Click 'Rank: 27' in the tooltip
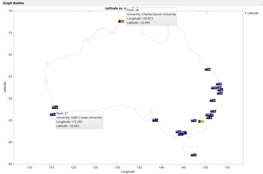263x174 pixels. [62, 113]
